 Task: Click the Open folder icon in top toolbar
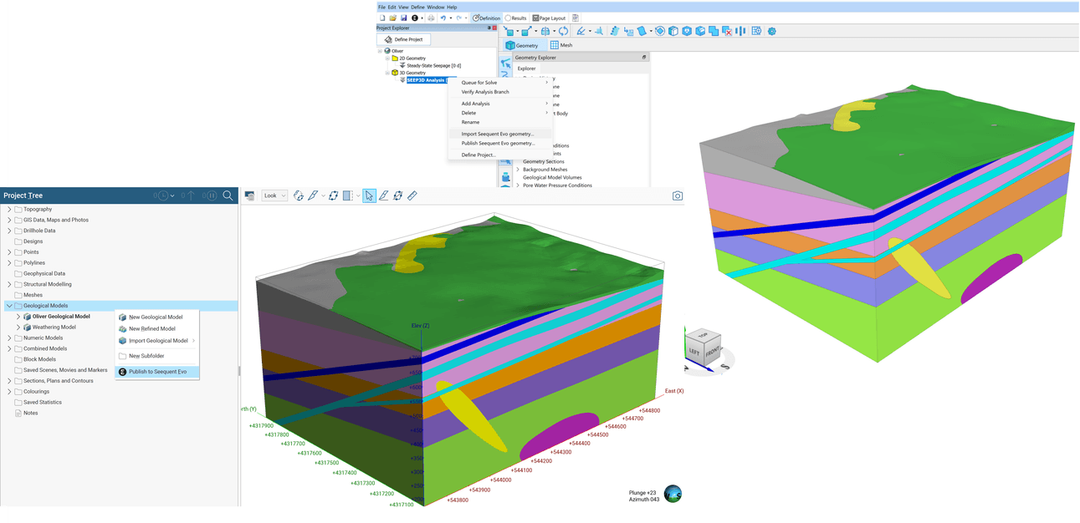tap(392, 18)
